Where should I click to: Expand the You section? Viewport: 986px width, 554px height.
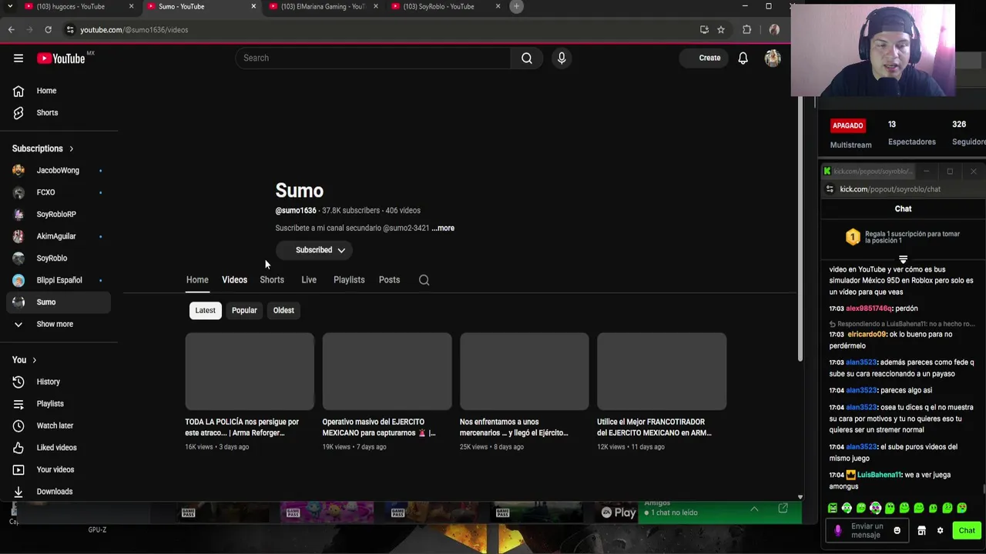(x=25, y=359)
